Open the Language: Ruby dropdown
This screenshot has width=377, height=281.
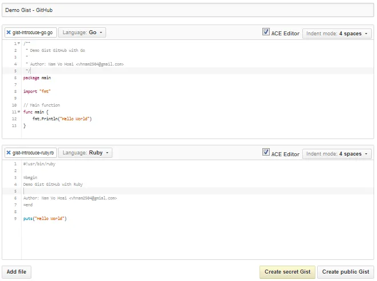86,153
